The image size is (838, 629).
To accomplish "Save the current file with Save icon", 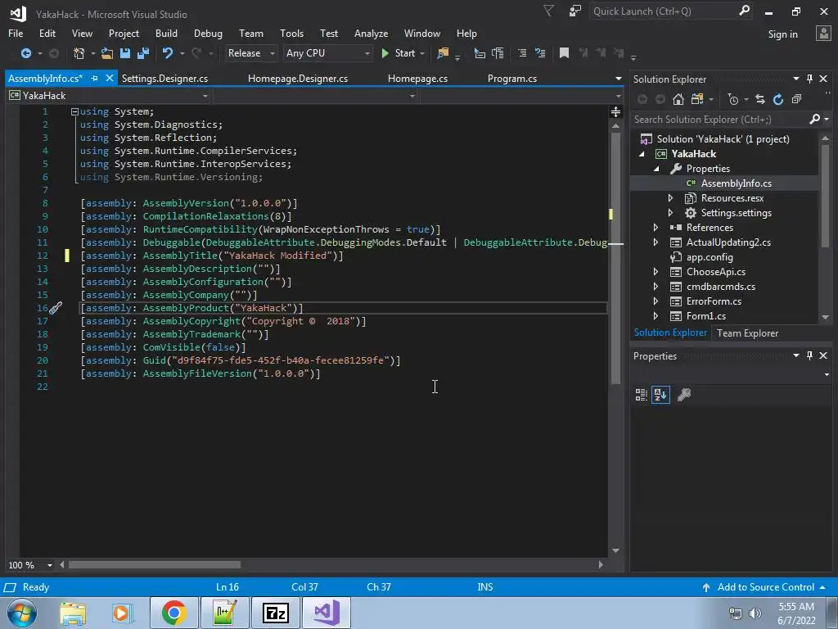I will [x=125, y=53].
